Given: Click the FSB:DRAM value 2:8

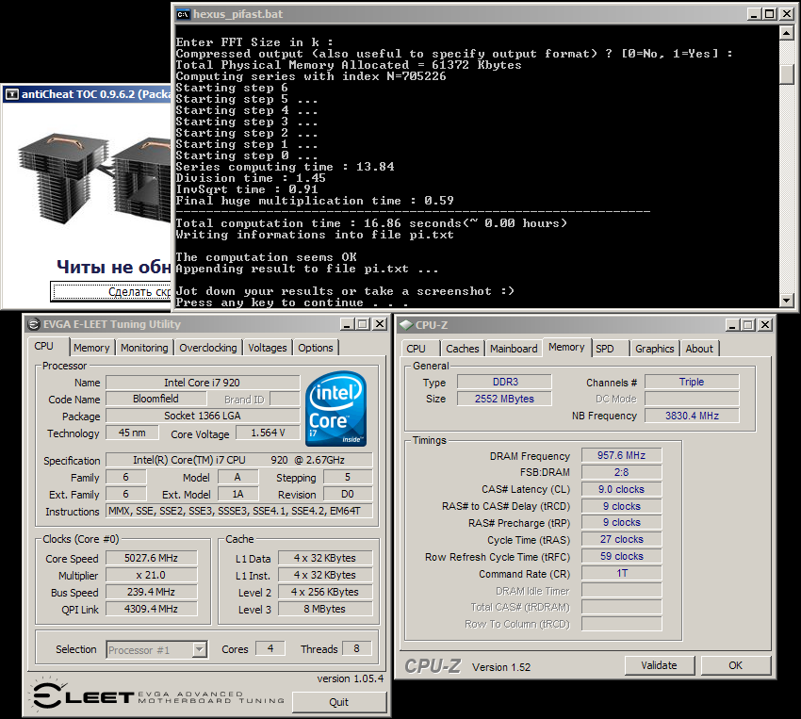Looking at the screenshot, I should [x=622, y=472].
